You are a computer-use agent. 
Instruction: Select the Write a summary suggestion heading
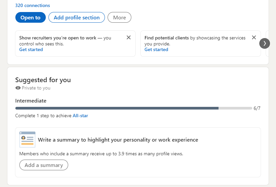click(118, 140)
